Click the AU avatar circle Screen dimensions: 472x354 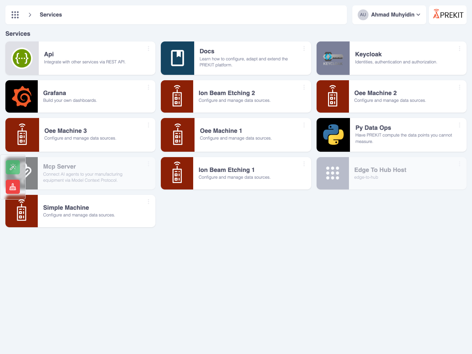pos(363,15)
